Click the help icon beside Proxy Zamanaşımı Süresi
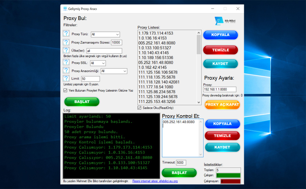The image size is (306, 189). click(x=66, y=42)
